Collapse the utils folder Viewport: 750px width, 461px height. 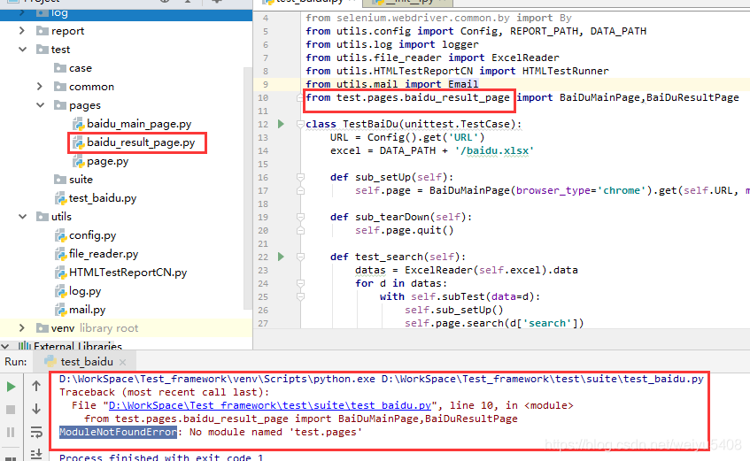(22, 216)
